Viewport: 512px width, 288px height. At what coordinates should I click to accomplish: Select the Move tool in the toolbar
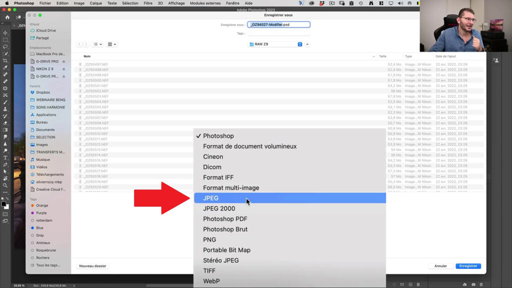tap(5, 32)
